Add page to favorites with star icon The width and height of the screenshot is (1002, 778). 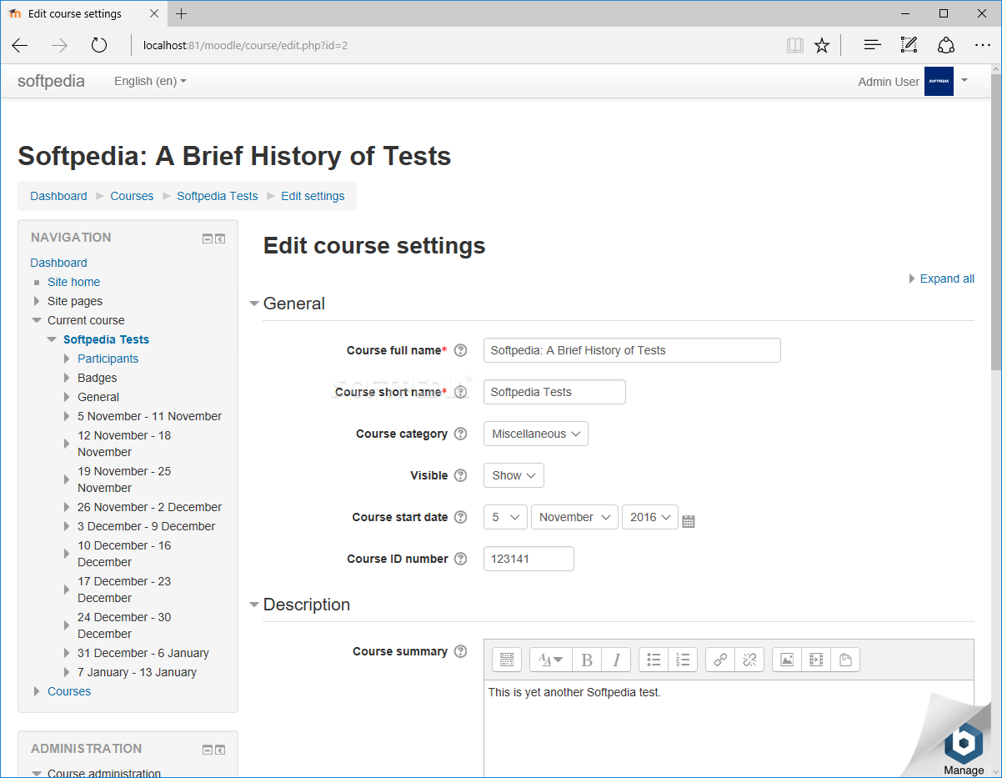point(822,45)
